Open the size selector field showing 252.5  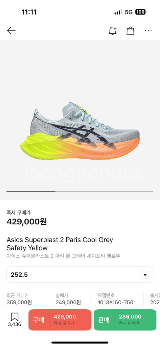(80, 274)
